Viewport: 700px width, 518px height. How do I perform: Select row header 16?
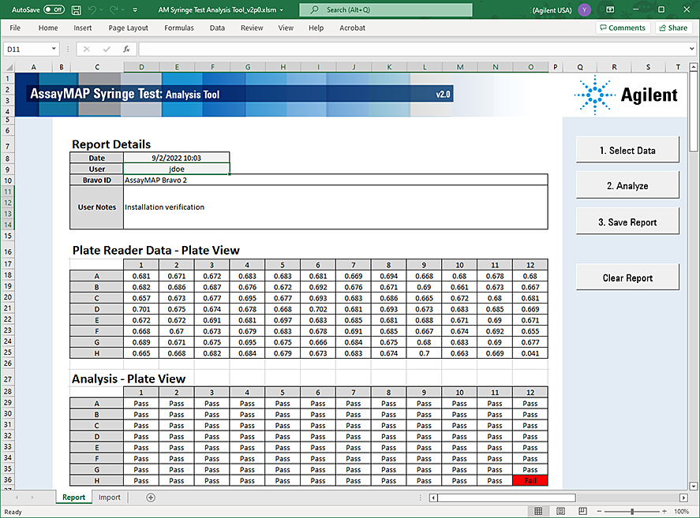[x=8, y=252]
